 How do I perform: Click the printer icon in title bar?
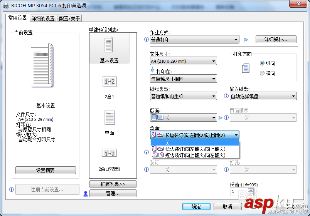(6, 6)
